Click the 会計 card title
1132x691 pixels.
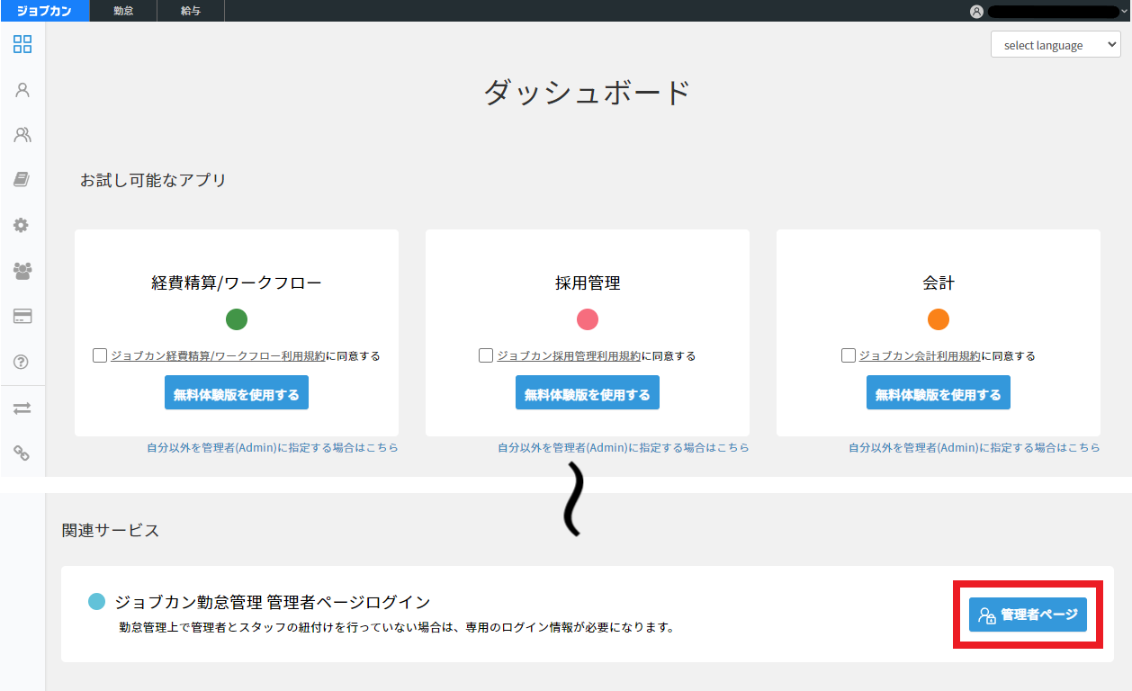pos(939,283)
